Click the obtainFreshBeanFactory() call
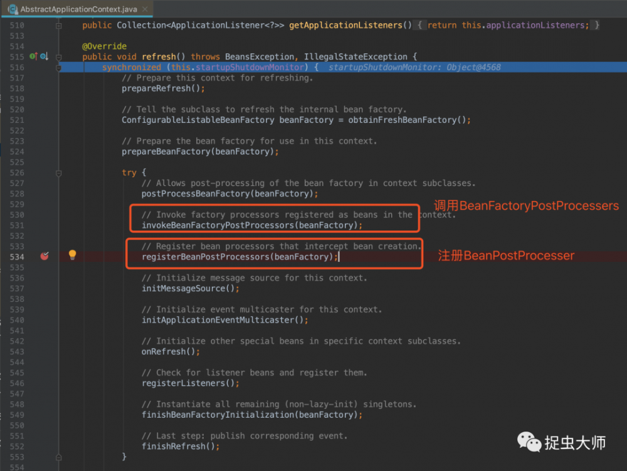Screen dimensions: 627x471 409,120
